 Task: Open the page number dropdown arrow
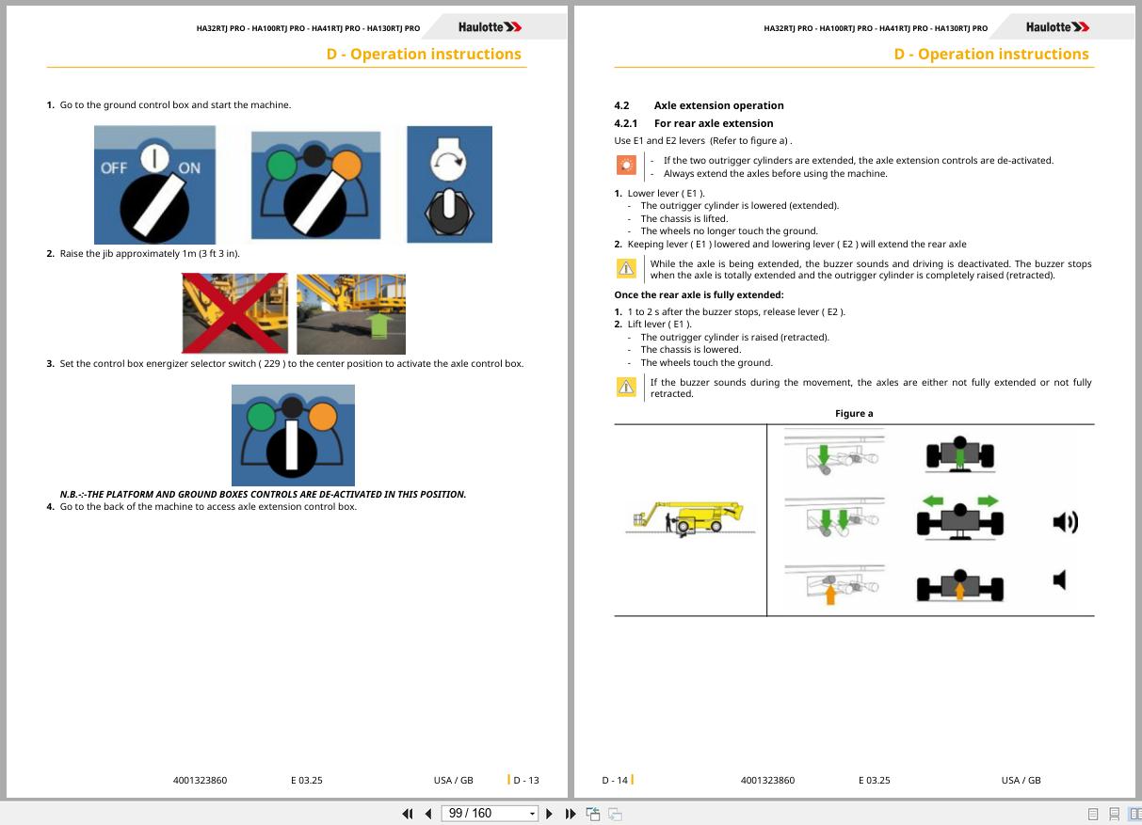[x=532, y=814]
